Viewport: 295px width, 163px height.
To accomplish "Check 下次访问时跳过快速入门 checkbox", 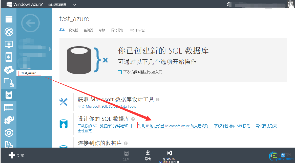I will [x=120, y=72].
